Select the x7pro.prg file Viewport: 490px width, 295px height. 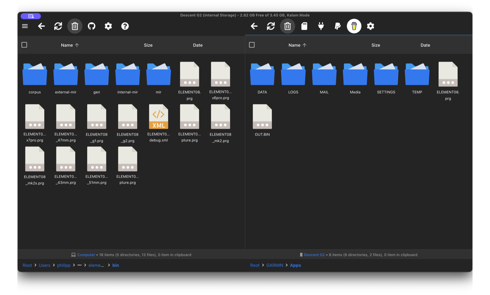35,124
